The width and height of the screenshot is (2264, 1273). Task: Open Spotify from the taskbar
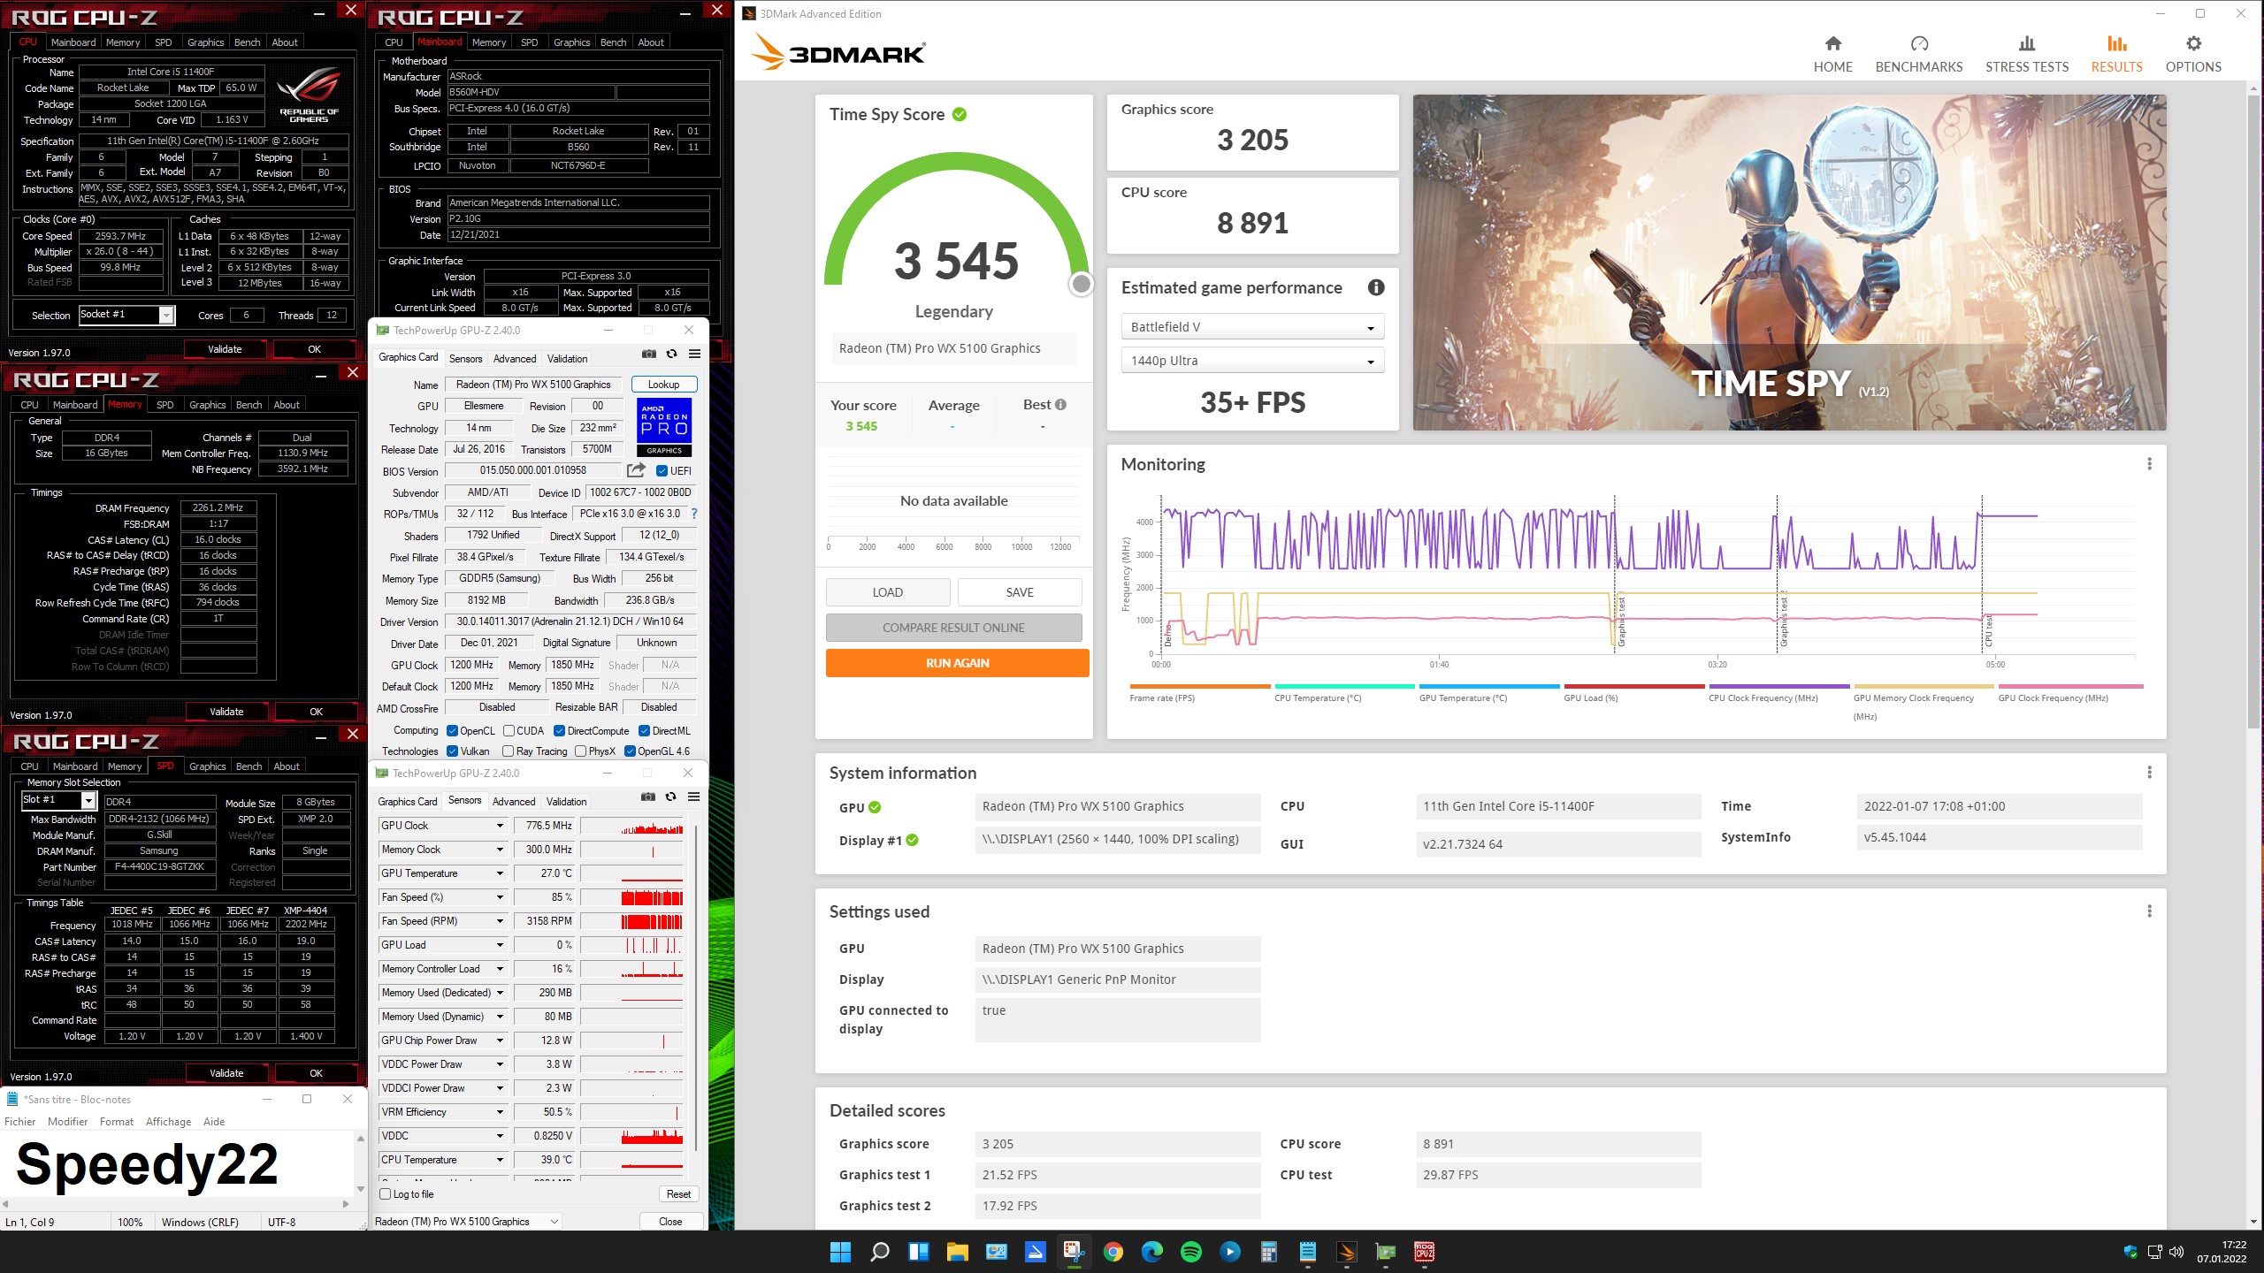tap(1190, 1252)
